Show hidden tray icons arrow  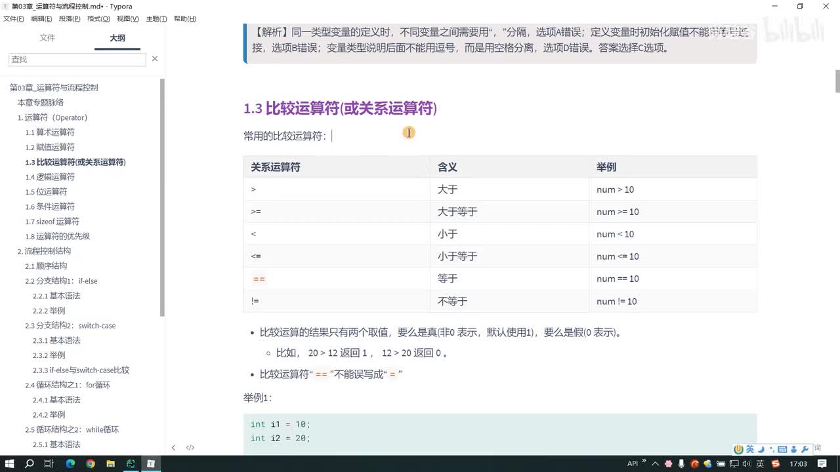[655, 463]
